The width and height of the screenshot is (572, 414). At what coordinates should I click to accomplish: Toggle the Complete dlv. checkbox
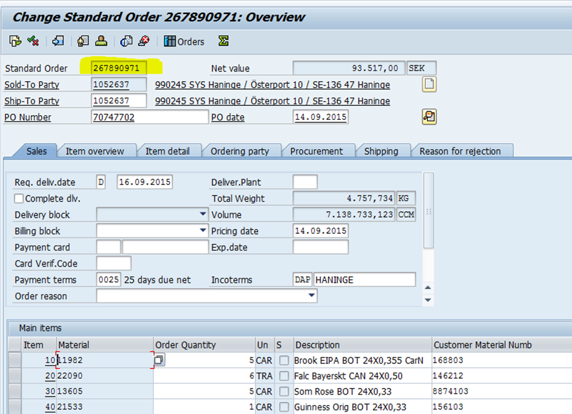click(19, 199)
